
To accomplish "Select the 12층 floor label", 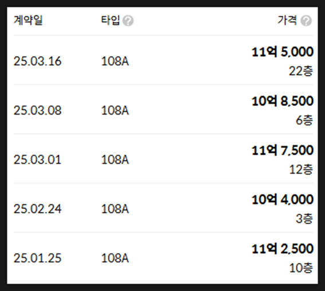I will [x=301, y=170].
